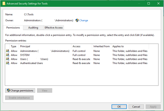Image resolution: width=164 pixels, height=111 pixels.
Task: Maximize the Advanced Security Settings window
Action: coord(149,3)
